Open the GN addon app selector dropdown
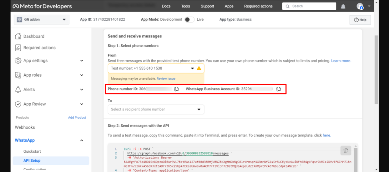Screen dimensions: 389x172 [x=41, y=20]
